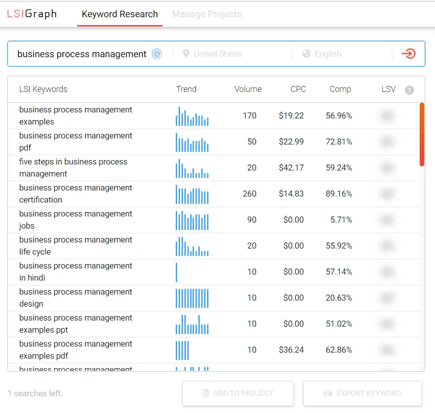Select five steps in business process management row
The width and height of the screenshot is (435, 413).
214,168
